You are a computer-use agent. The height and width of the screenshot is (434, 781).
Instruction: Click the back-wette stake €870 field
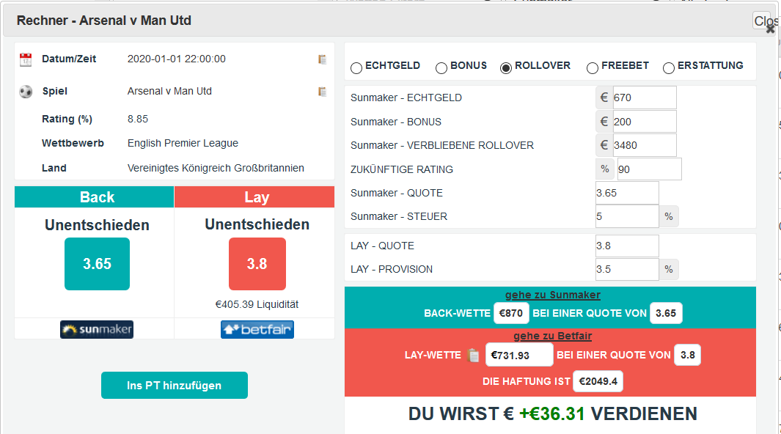[x=511, y=313]
